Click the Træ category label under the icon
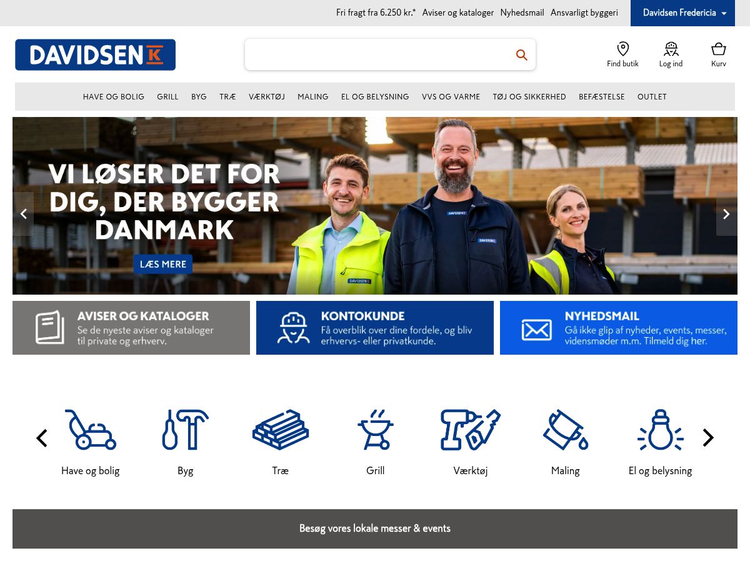This screenshot has height=563, width=750. pyautogui.click(x=281, y=470)
